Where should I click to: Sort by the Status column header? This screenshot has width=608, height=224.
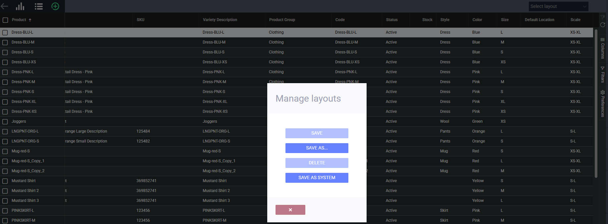pos(392,20)
